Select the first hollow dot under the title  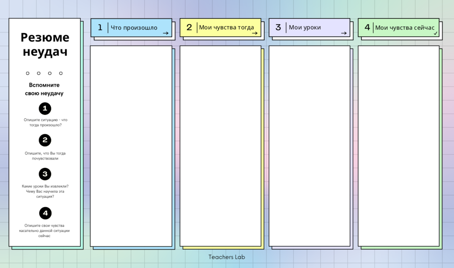coord(28,73)
